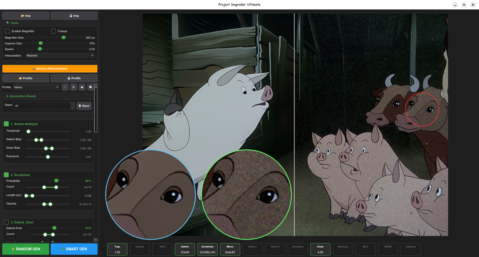Tick the Freeze checkbox
The width and height of the screenshot is (479, 257).
tap(53, 31)
